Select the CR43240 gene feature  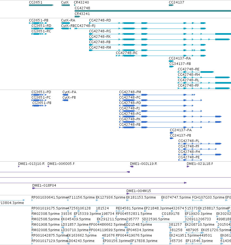pyautogui.click(x=74, y=5)
